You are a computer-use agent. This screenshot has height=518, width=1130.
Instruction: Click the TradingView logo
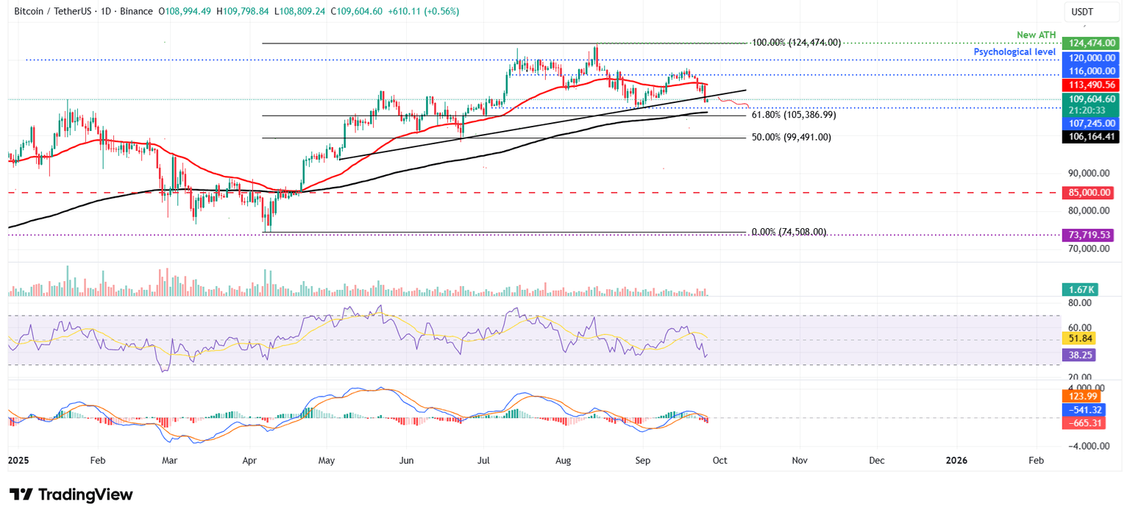click(x=70, y=494)
